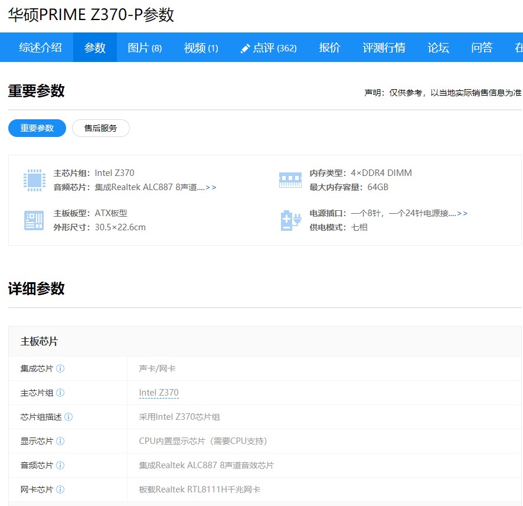Show info for 集成芯片
The width and height of the screenshot is (523, 506).
tap(60, 368)
